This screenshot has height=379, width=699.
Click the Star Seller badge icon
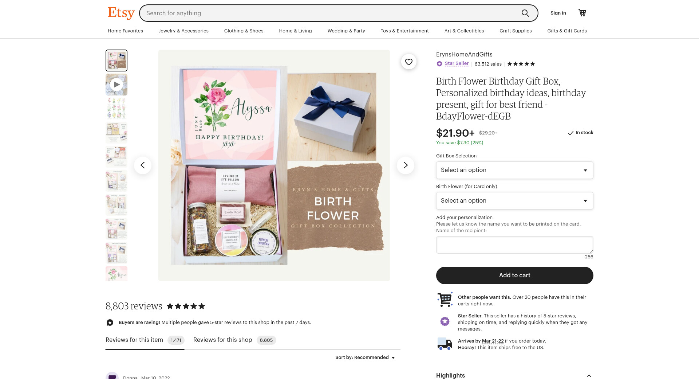coord(439,64)
